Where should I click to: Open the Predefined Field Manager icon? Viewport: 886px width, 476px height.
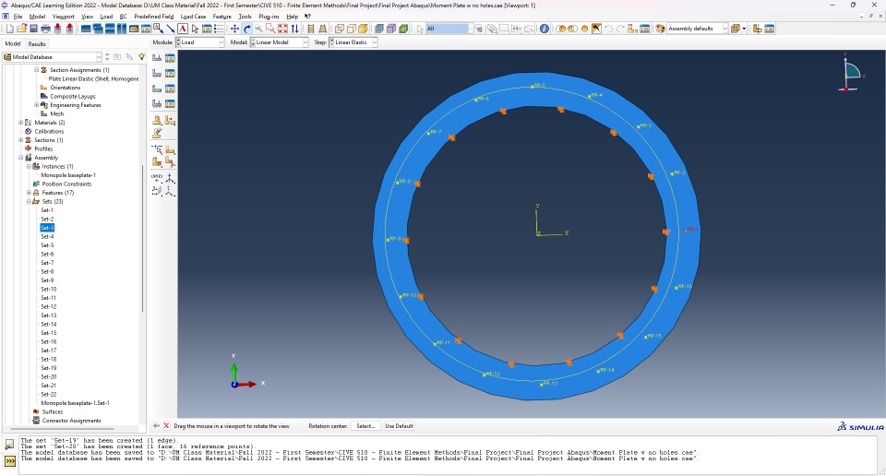170,88
